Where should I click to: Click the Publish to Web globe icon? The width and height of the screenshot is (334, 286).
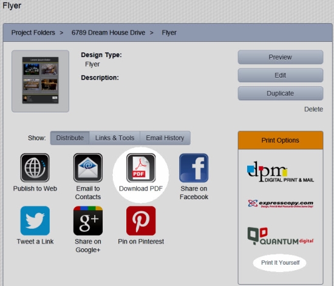coord(35,168)
